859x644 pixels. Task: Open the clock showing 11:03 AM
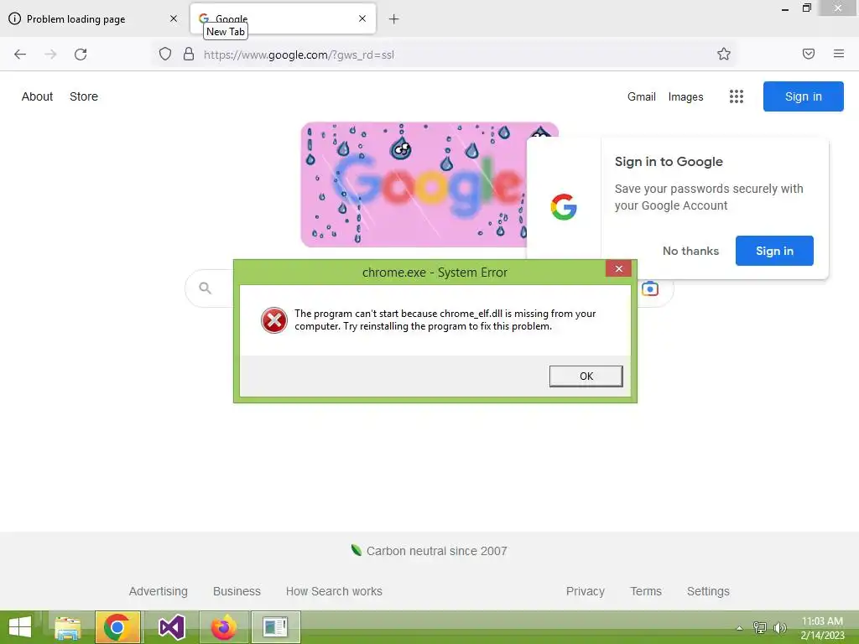coord(822,627)
